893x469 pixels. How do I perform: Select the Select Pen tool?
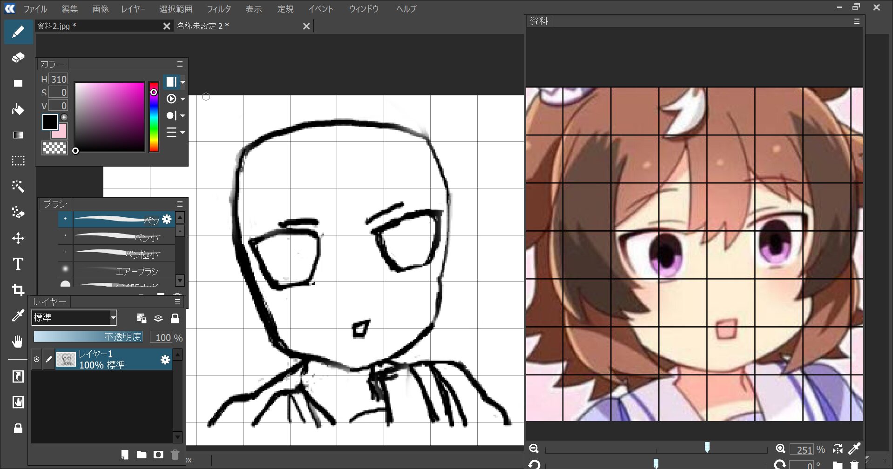(x=18, y=213)
